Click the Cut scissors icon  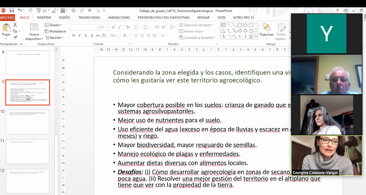click(x=15, y=25)
